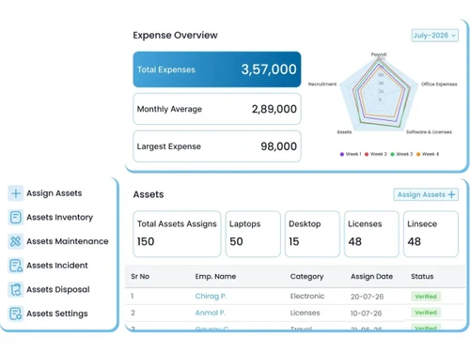Click the Assets Incident icon
The height and width of the screenshot is (352, 470).
pyautogui.click(x=15, y=266)
